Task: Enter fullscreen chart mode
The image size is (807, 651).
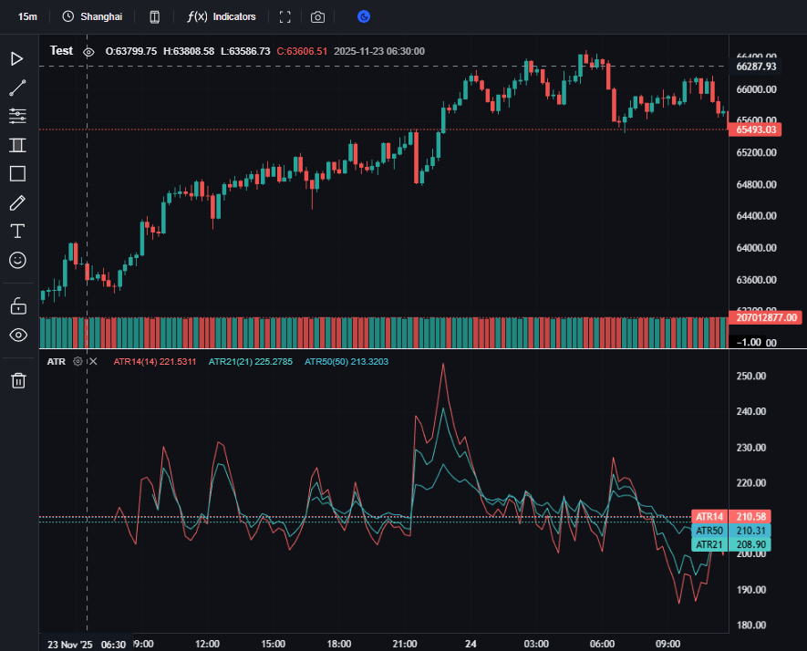Action: pos(285,16)
